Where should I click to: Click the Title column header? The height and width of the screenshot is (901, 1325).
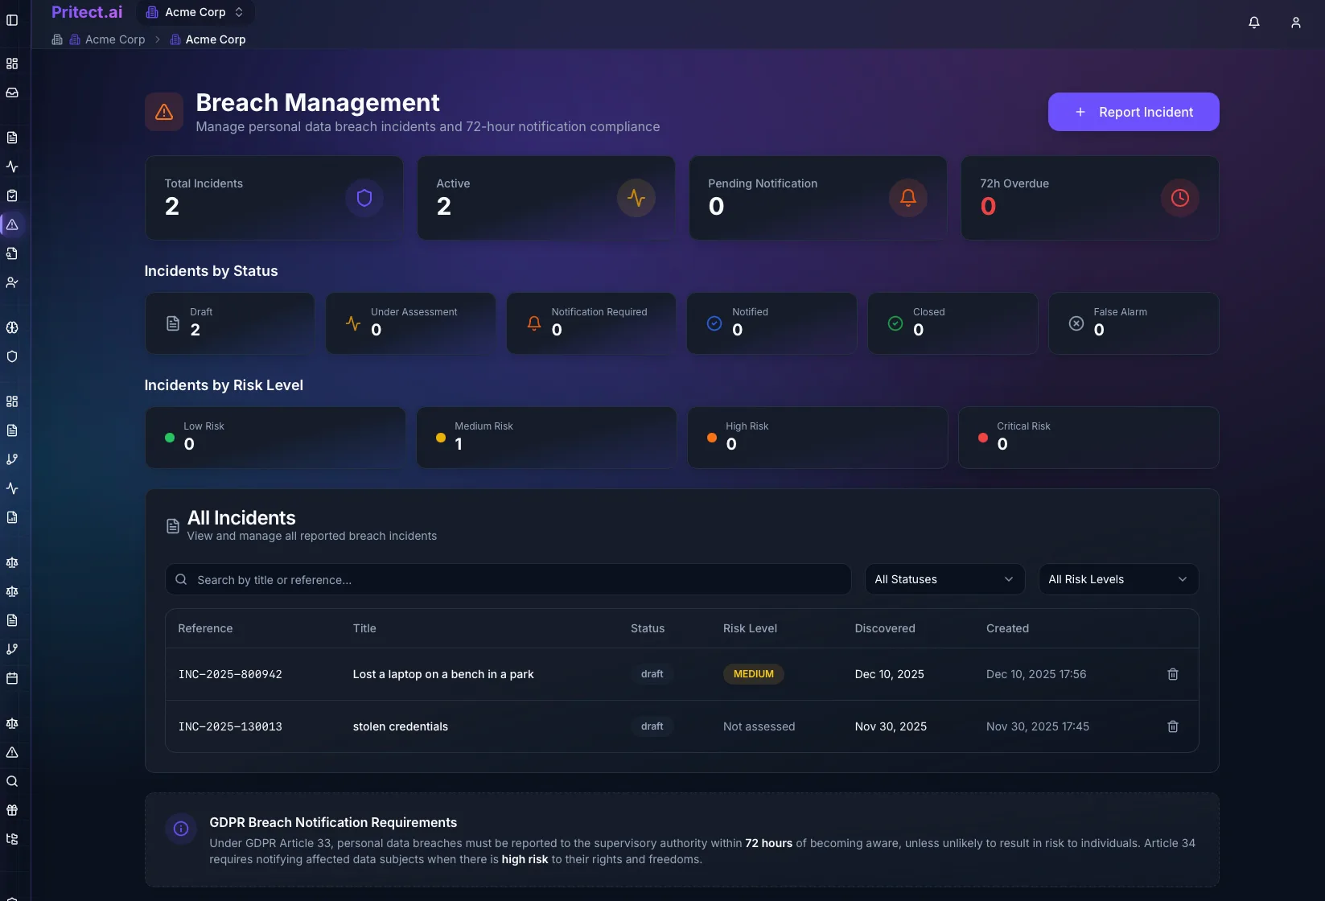(364, 628)
